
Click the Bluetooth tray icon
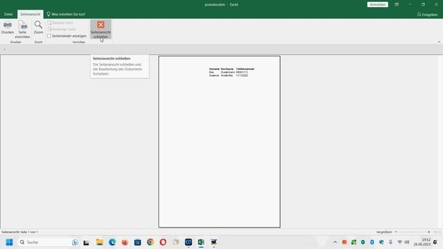(372, 242)
